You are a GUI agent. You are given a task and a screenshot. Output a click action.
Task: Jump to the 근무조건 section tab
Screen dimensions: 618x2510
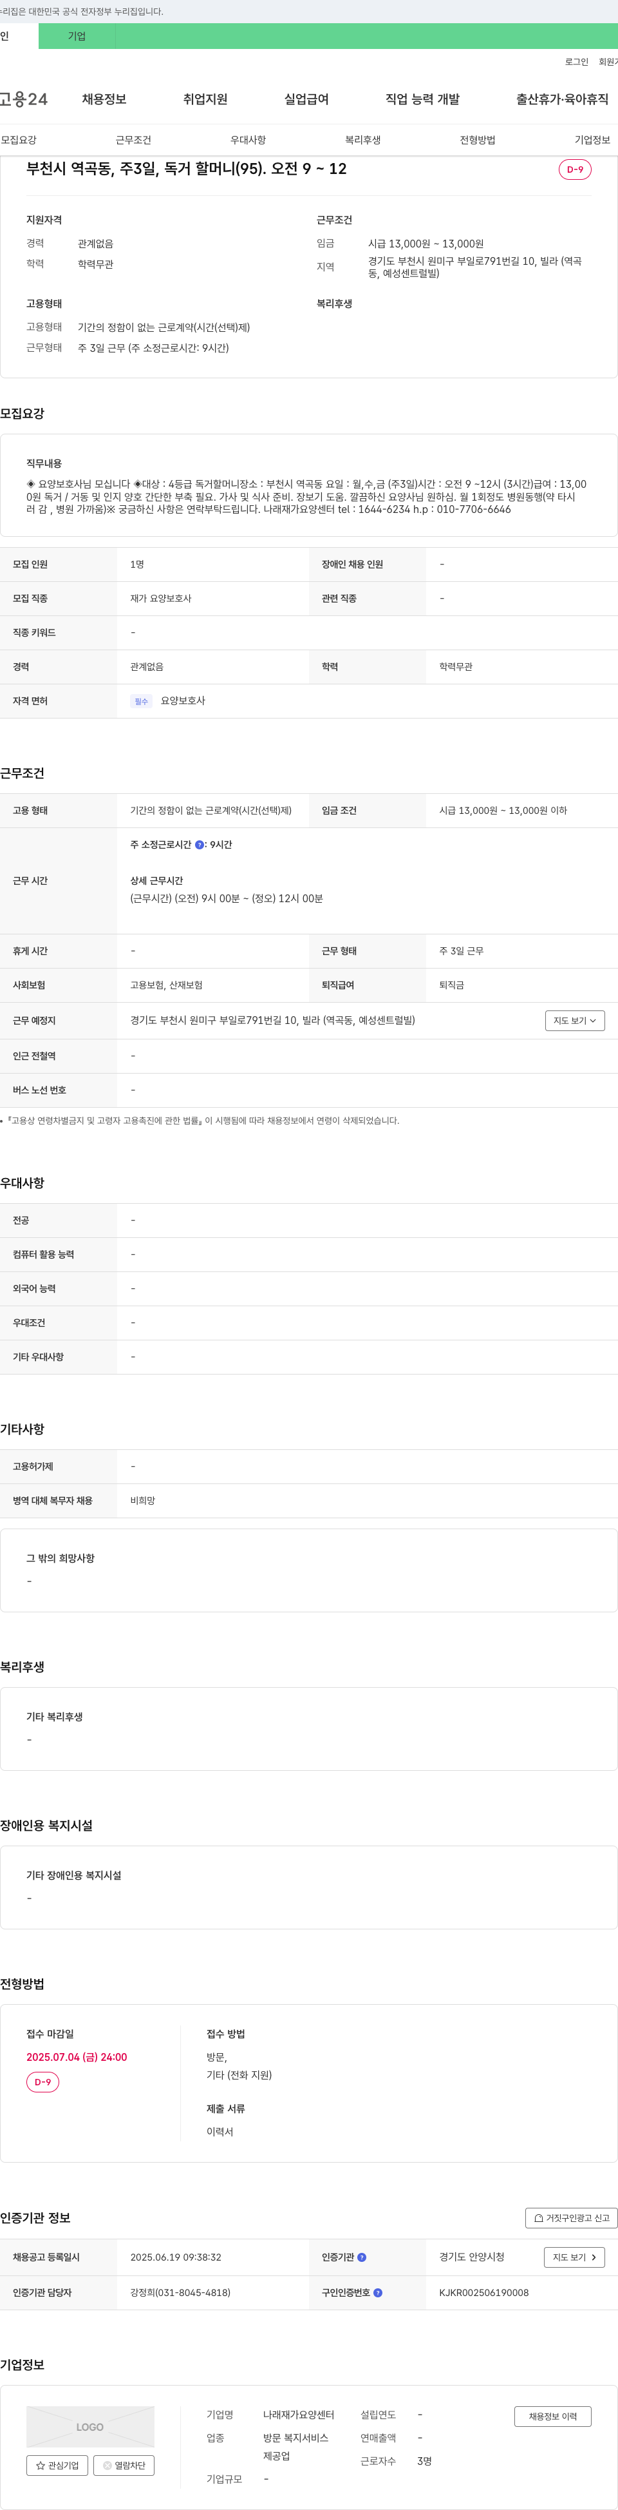point(133,140)
